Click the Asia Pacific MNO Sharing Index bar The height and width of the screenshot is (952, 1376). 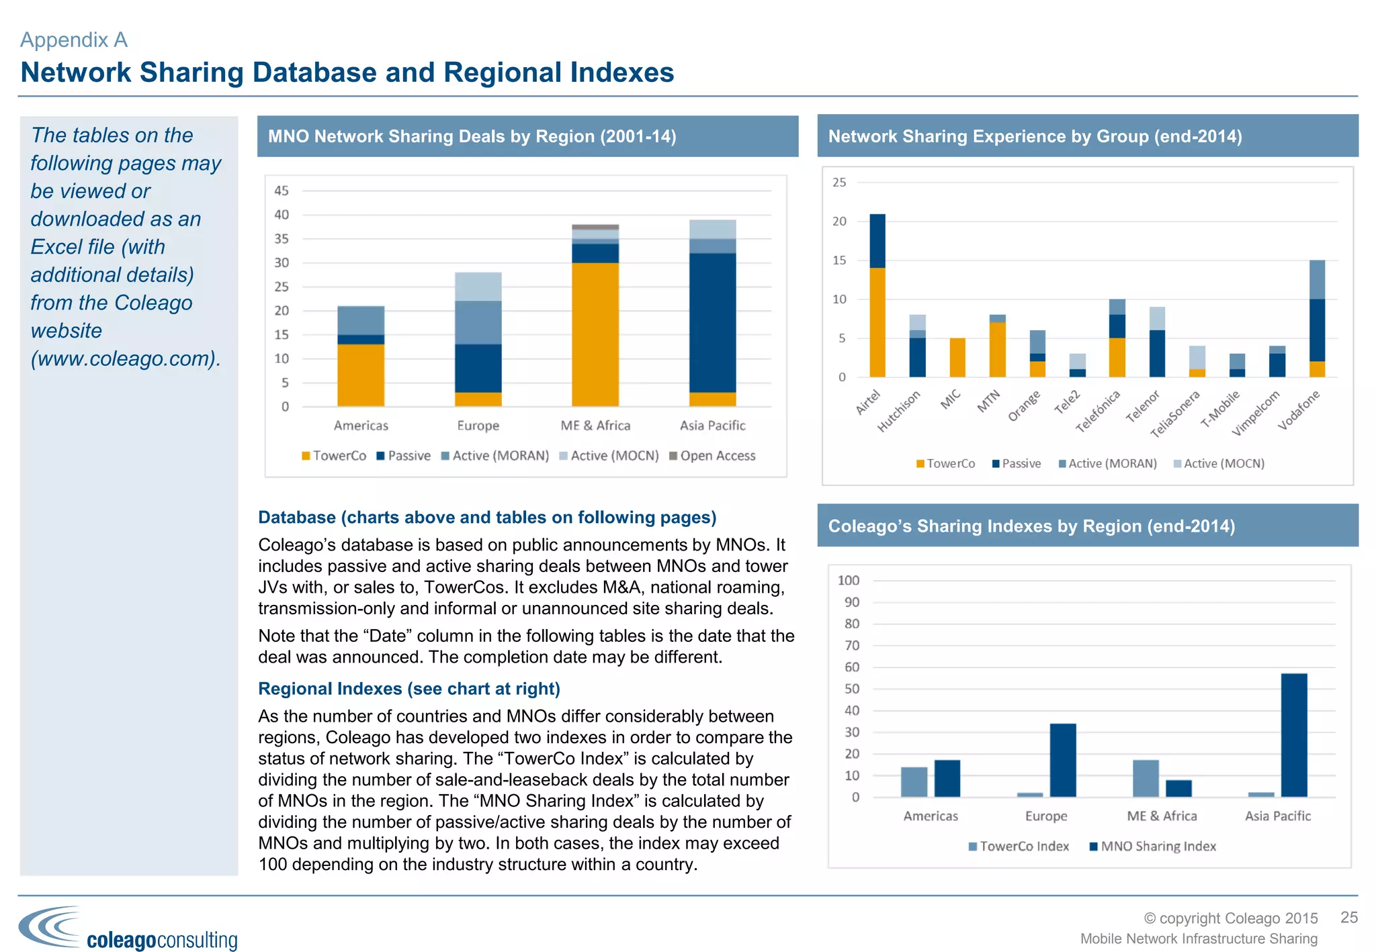coord(1293,735)
